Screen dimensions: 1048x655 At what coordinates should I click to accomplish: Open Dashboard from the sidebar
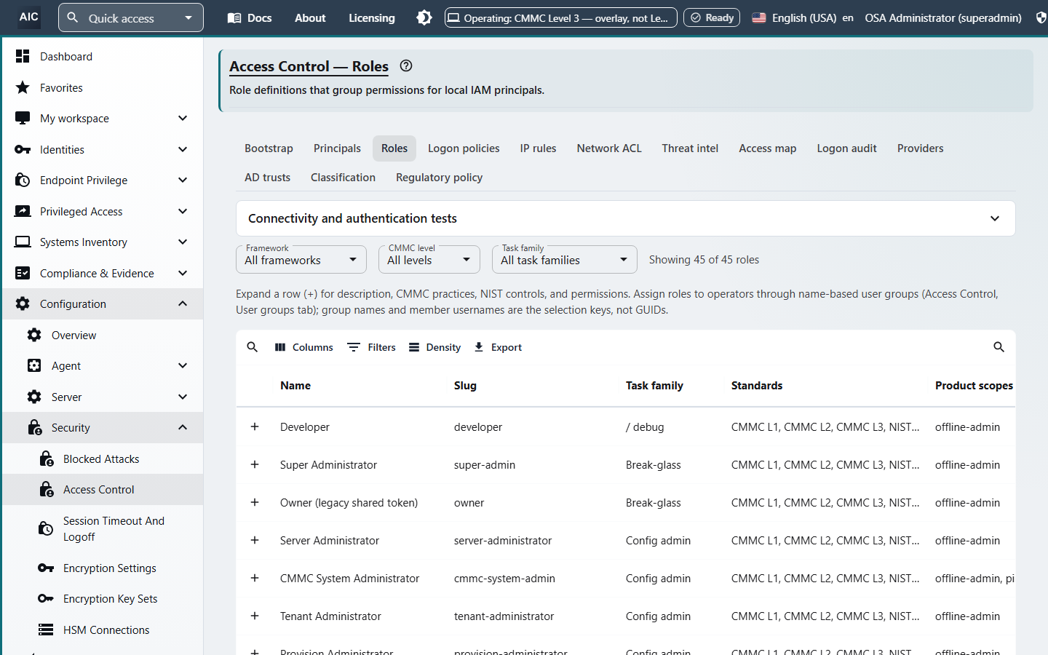103,56
